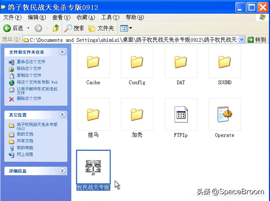Click 复制这个文件 link

[x=29, y=75]
